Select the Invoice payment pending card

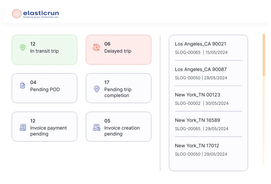click(44, 127)
